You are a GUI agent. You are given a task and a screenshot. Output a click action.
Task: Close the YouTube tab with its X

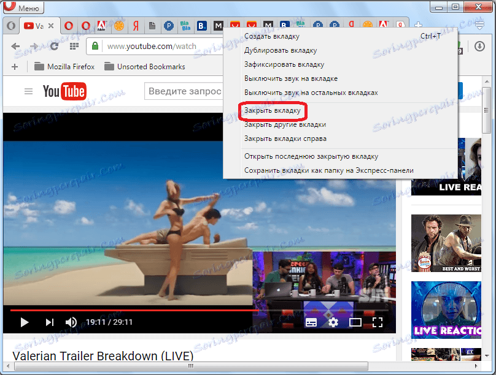[51, 26]
